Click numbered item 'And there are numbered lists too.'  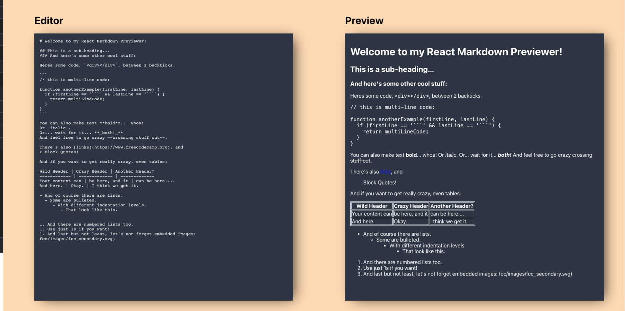[x=402, y=262]
